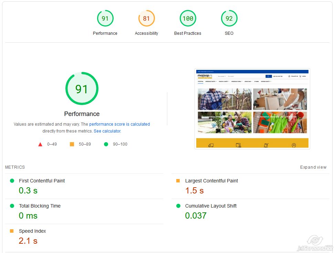Click the green dot beside Cumulative Layout Shift
335x253 pixels.
(178, 206)
